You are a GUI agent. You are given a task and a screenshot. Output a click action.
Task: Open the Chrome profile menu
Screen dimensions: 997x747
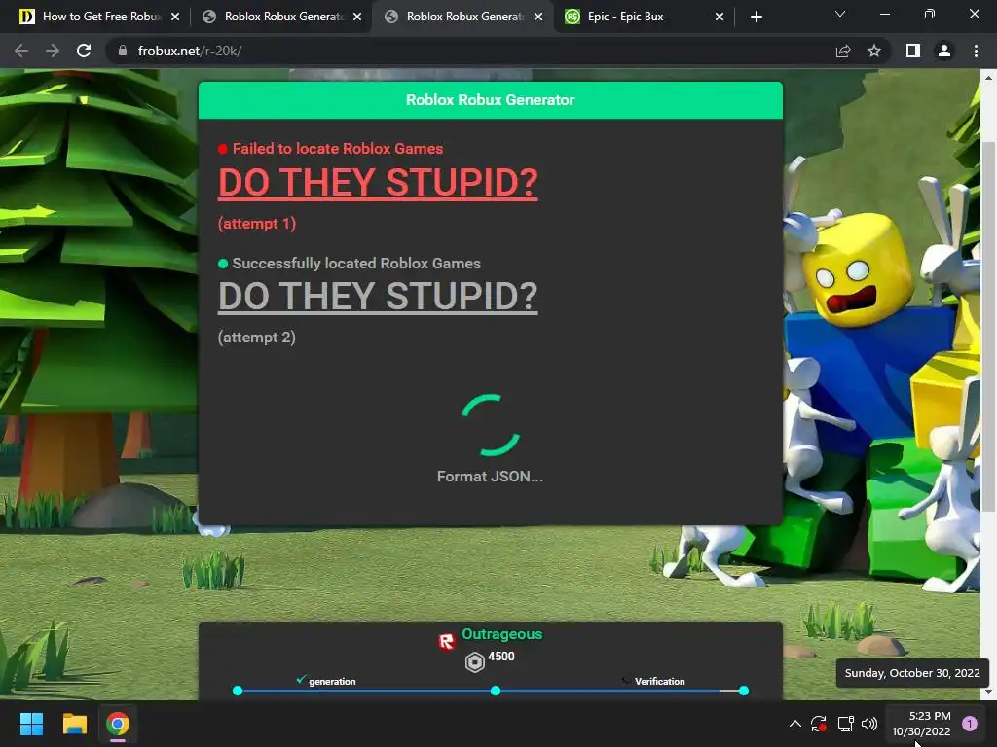click(944, 51)
